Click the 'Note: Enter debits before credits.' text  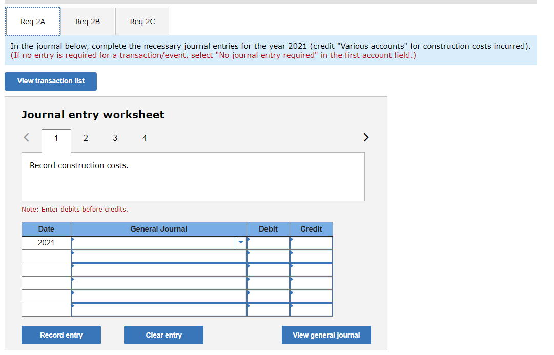[75, 209]
